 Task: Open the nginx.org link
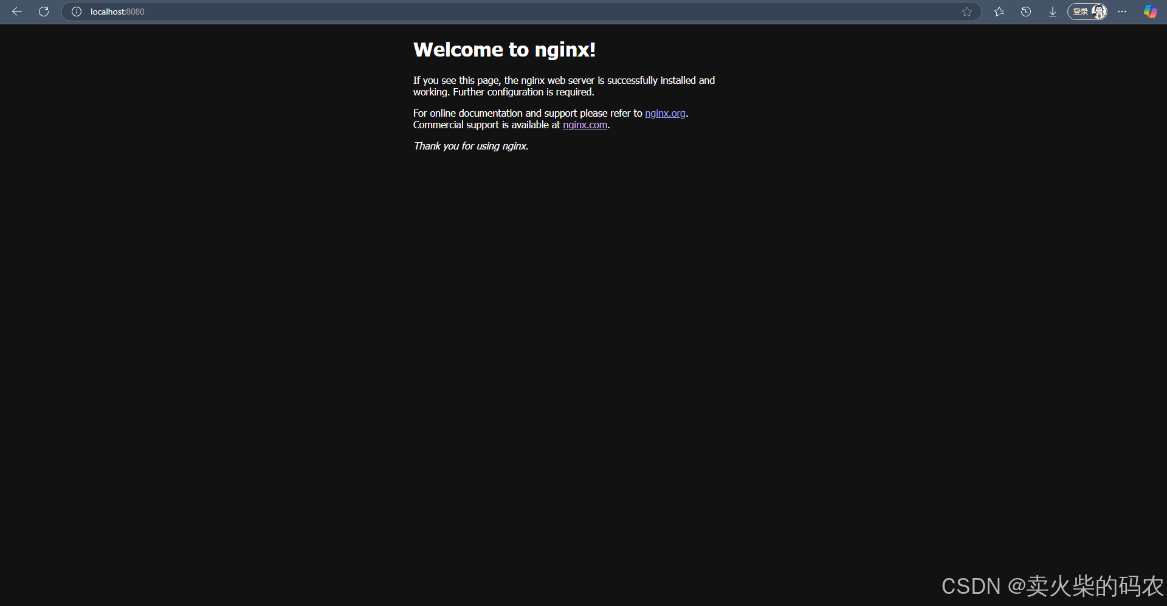665,113
